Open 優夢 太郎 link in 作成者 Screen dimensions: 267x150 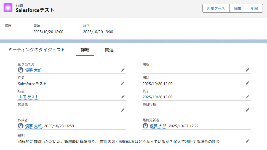(x=33, y=126)
